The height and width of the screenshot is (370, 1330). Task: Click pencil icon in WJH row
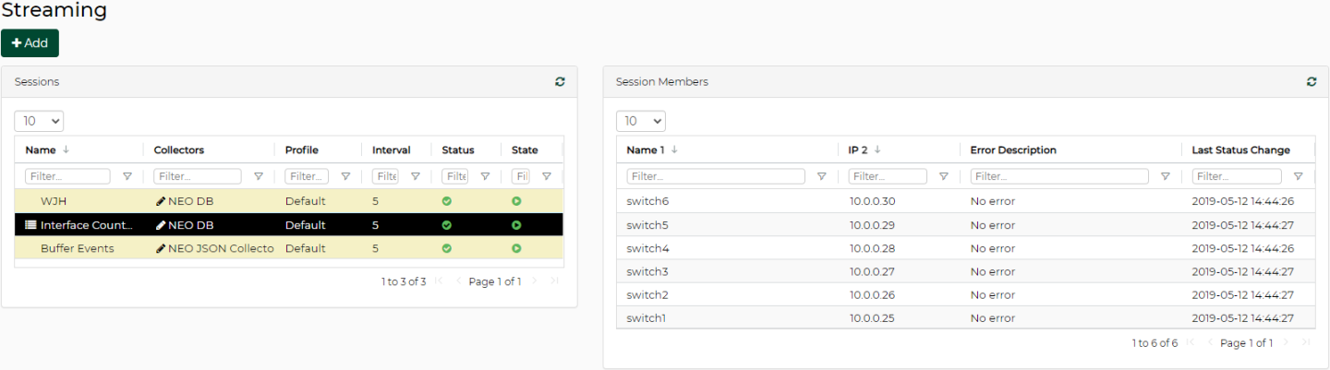(x=161, y=201)
